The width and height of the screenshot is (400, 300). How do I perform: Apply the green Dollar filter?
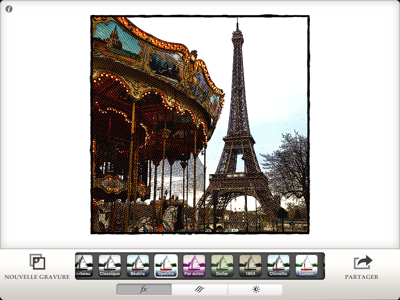(x=222, y=266)
